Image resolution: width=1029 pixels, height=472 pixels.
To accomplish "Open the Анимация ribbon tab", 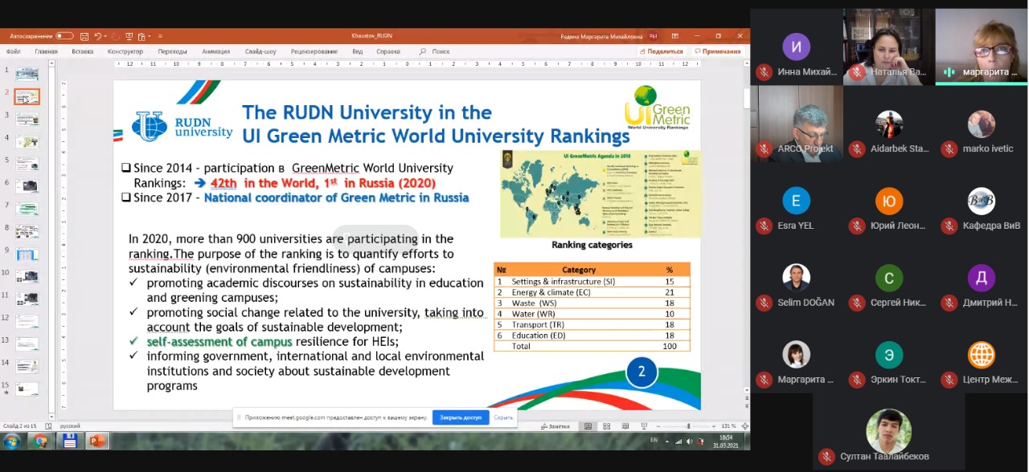I will click(215, 51).
